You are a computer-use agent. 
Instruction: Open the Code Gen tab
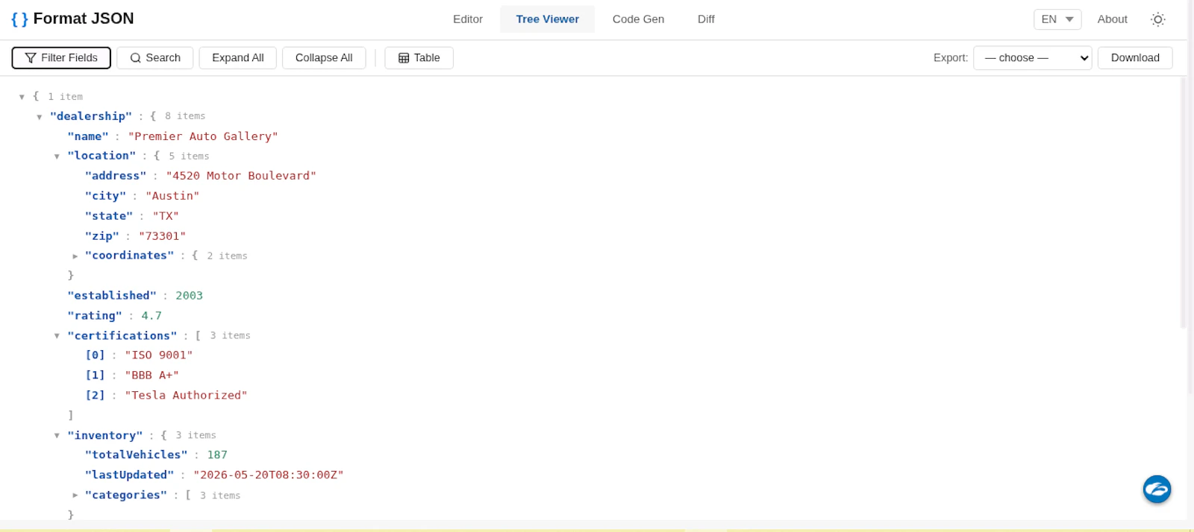tap(638, 19)
